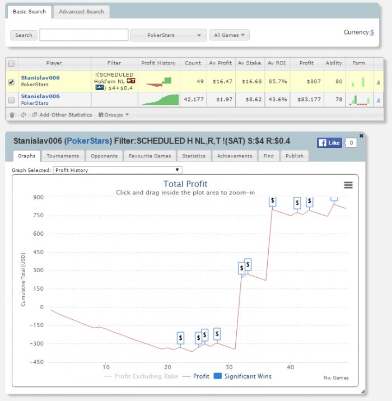Click the trash delete icon below table

point(12,115)
